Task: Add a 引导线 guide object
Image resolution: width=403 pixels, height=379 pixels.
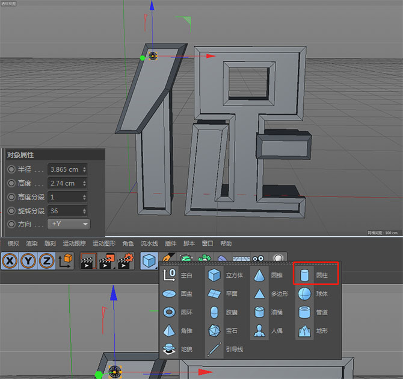Action: coord(226,349)
